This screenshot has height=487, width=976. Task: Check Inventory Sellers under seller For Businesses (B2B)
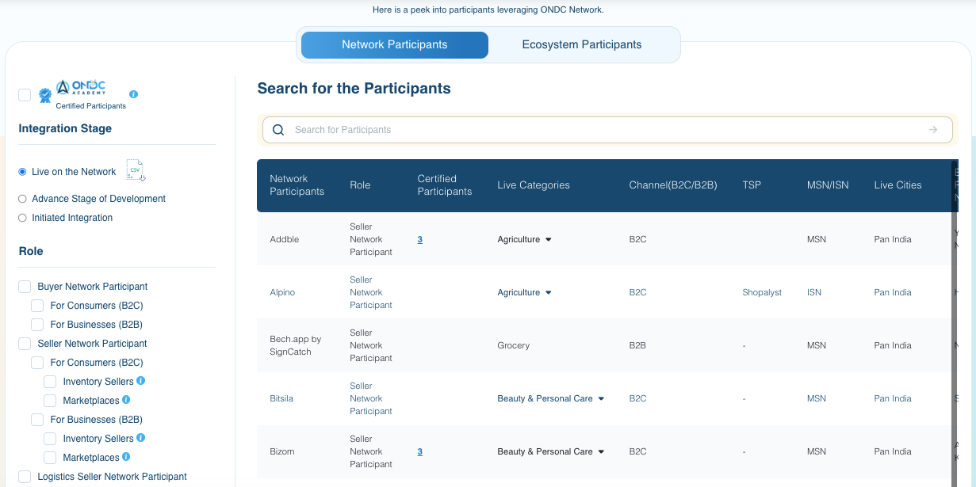pos(50,439)
